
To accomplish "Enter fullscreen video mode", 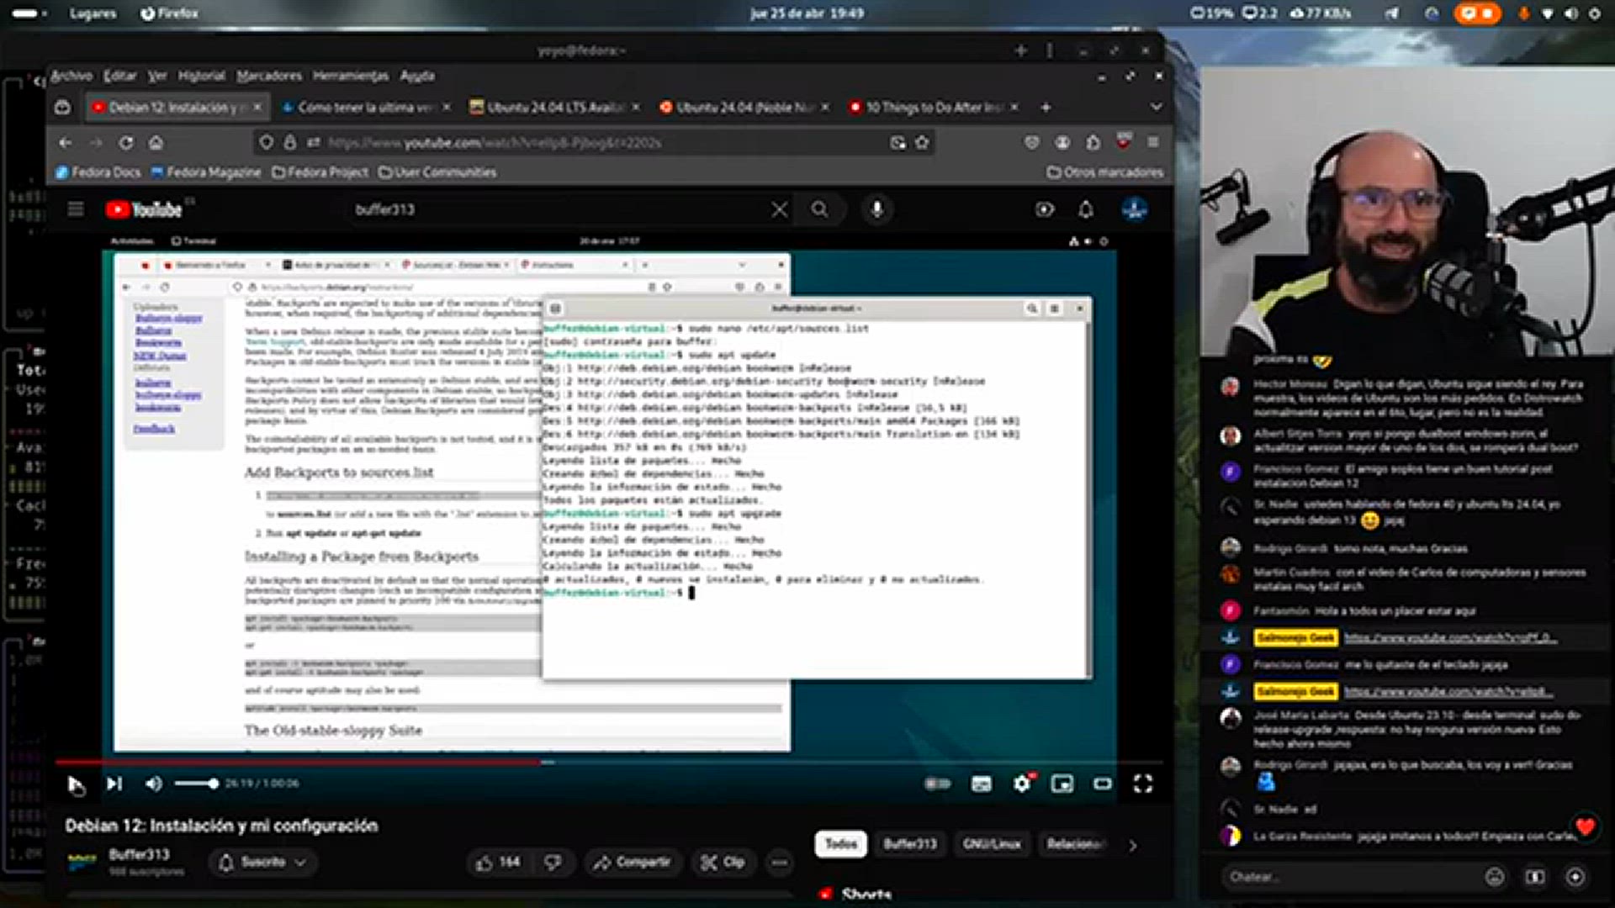I will pos(1143,784).
